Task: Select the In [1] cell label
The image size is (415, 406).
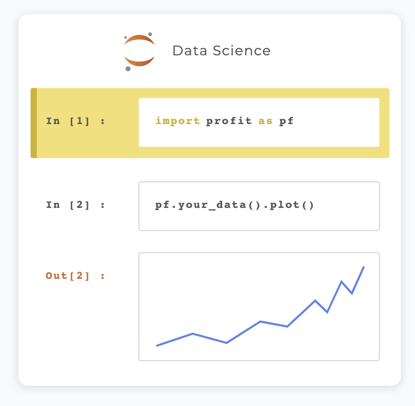Action: click(76, 121)
